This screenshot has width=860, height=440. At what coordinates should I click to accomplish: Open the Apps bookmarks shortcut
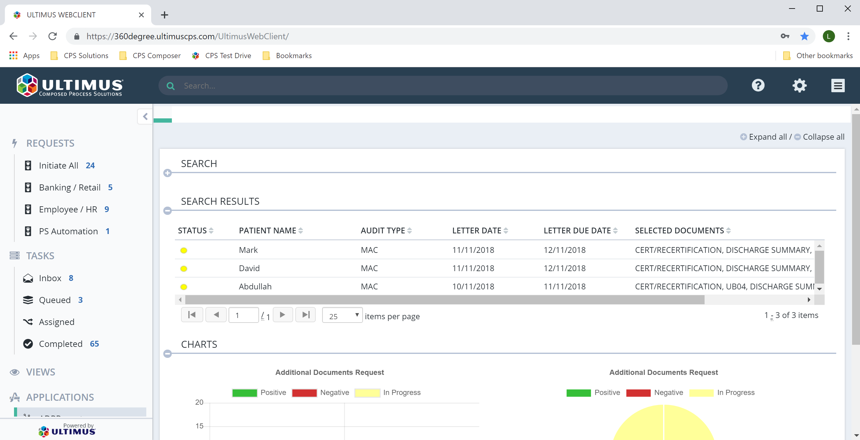coord(24,56)
